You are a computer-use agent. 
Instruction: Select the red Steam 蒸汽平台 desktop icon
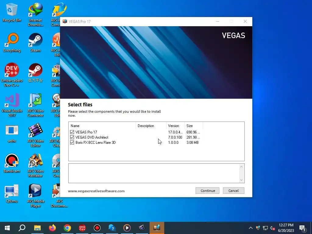click(x=35, y=73)
